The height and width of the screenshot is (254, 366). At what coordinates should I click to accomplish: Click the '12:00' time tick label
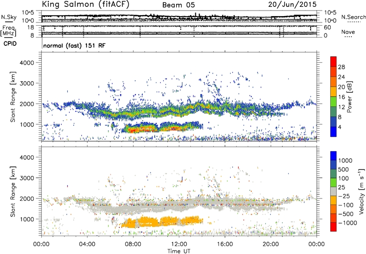click(x=179, y=244)
